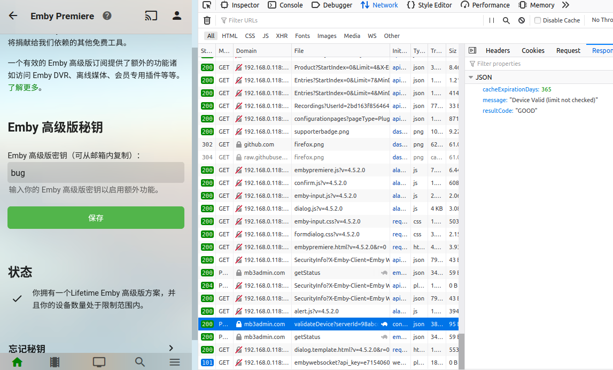The image size is (613, 370).
Task: Filter requests by WS
Action: (x=372, y=36)
